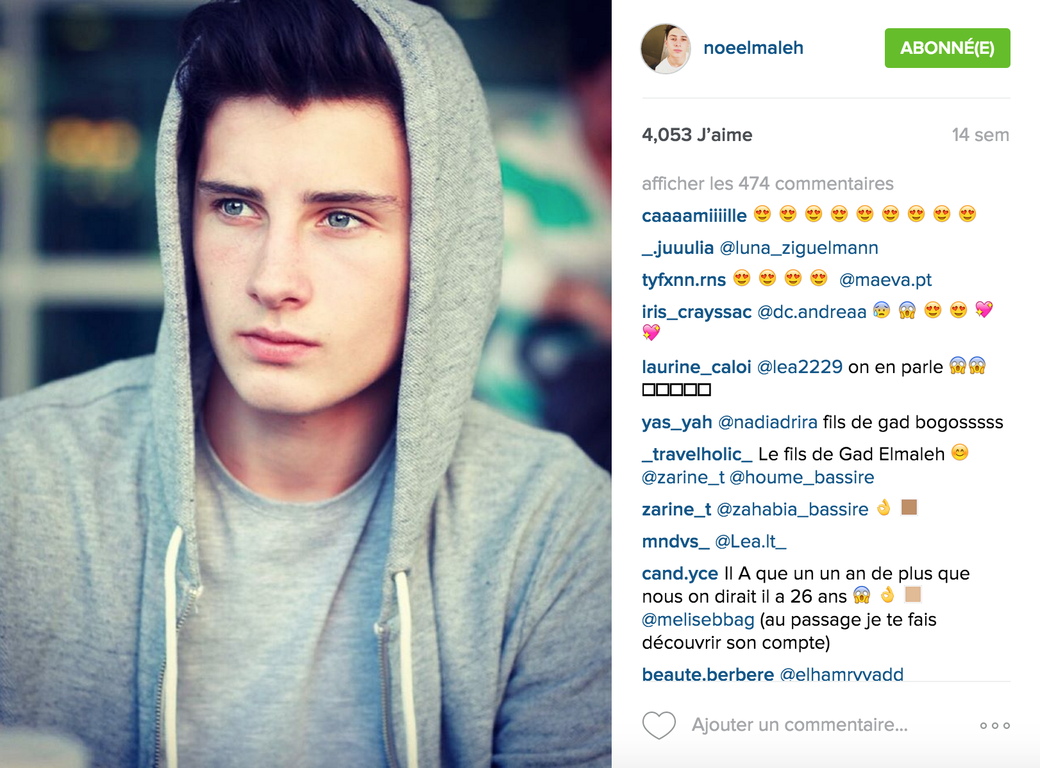Open cand.yce commenter profile
Screen dimensions: 1040x768
pos(680,574)
